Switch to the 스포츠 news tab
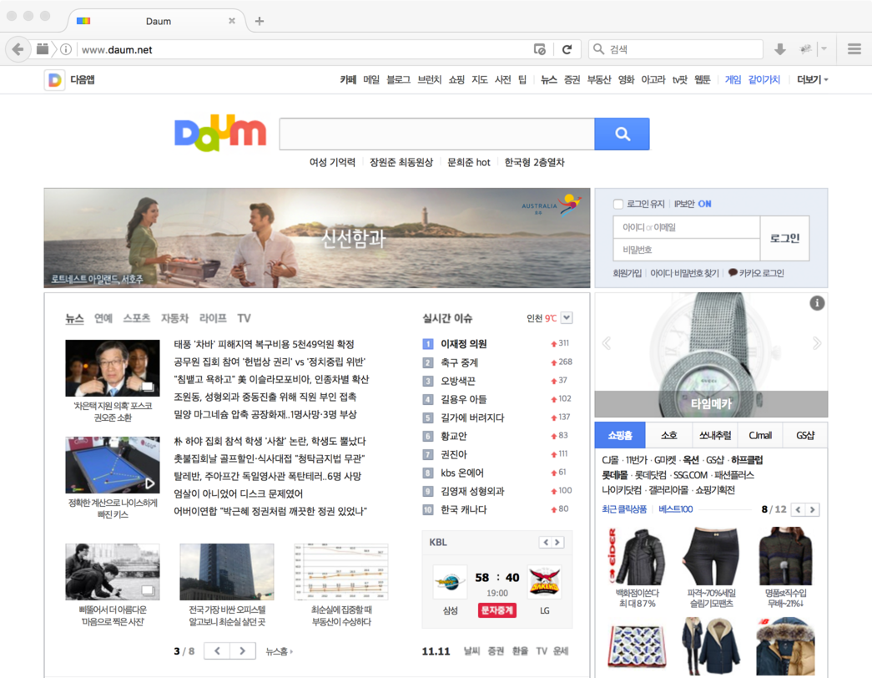The height and width of the screenshot is (678, 872). pyautogui.click(x=137, y=318)
